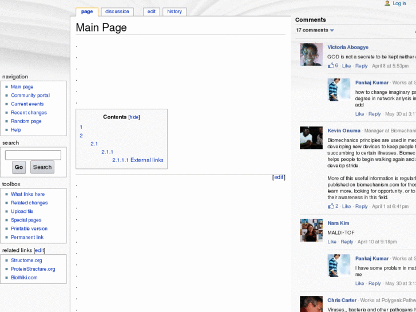Open Victoria Aboagye's name link
The height and width of the screenshot is (312, 416).
click(x=348, y=48)
